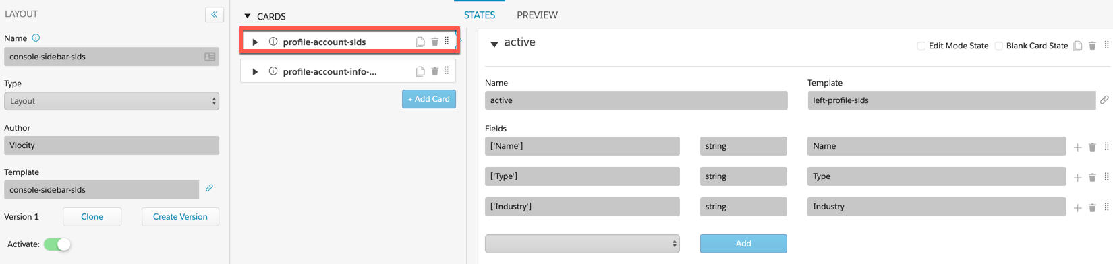Image resolution: width=1113 pixels, height=264 pixels.
Task: Click the info icon next to Name label
Action: [36, 38]
